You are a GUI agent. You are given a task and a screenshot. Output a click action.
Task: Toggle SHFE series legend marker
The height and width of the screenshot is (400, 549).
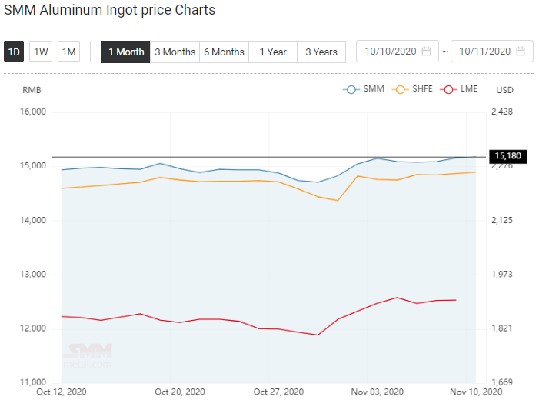pyautogui.click(x=400, y=90)
